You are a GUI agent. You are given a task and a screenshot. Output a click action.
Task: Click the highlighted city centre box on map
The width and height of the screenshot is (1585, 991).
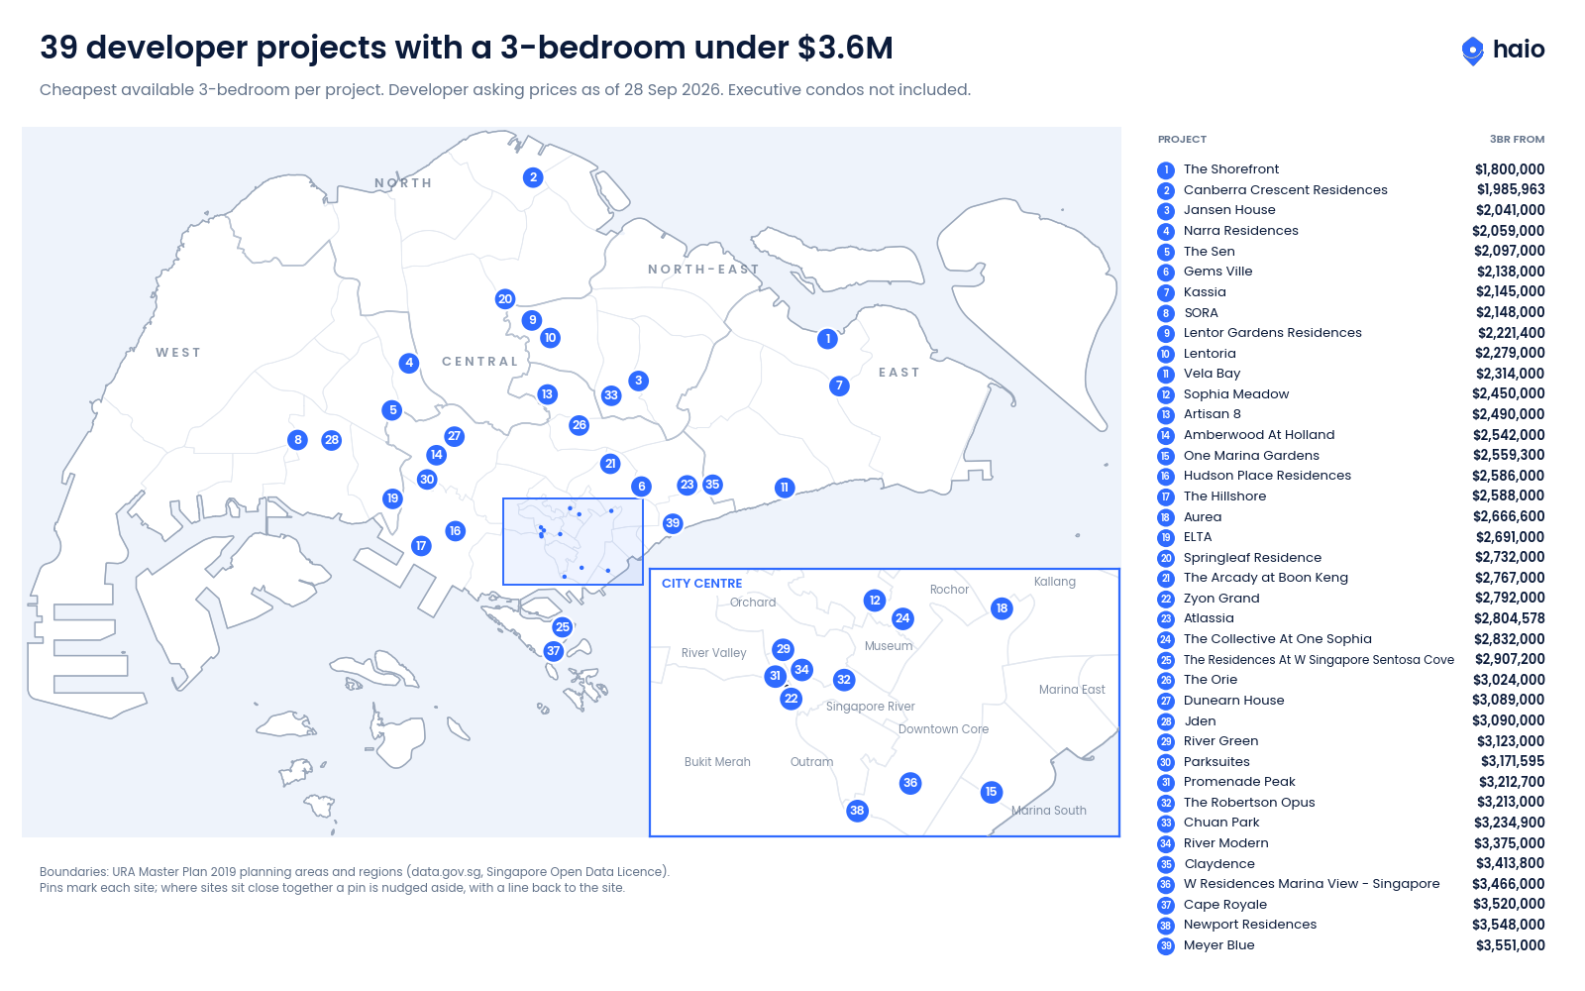pyautogui.click(x=573, y=541)
